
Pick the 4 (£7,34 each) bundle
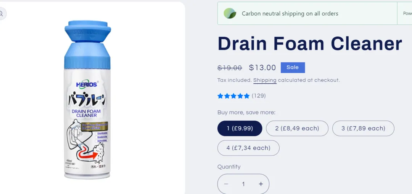tap(248, 148)
